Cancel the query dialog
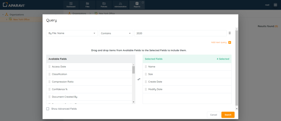Image resolution: width=281 pixels, height=121 pixels. pos(213,115)
